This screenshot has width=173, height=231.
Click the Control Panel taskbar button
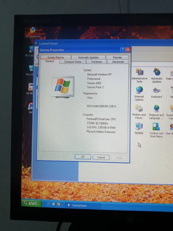83,206
